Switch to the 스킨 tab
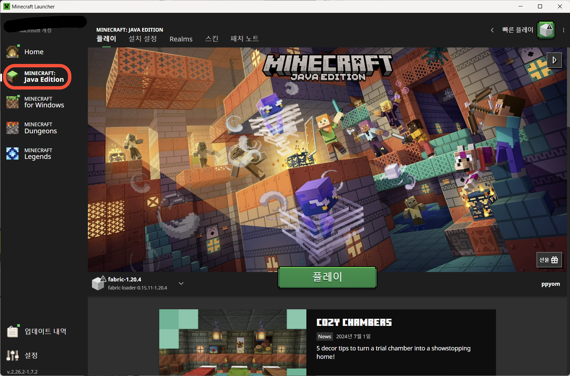This screenshot has width=570, height=376. tap(212, 39)
